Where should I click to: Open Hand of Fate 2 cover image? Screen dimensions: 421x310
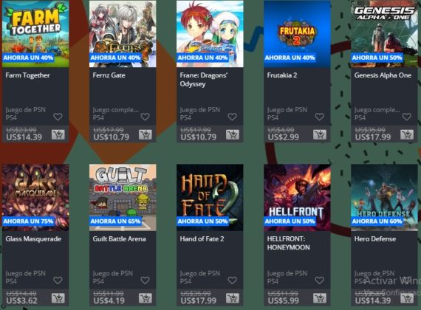tap(210, 198)
